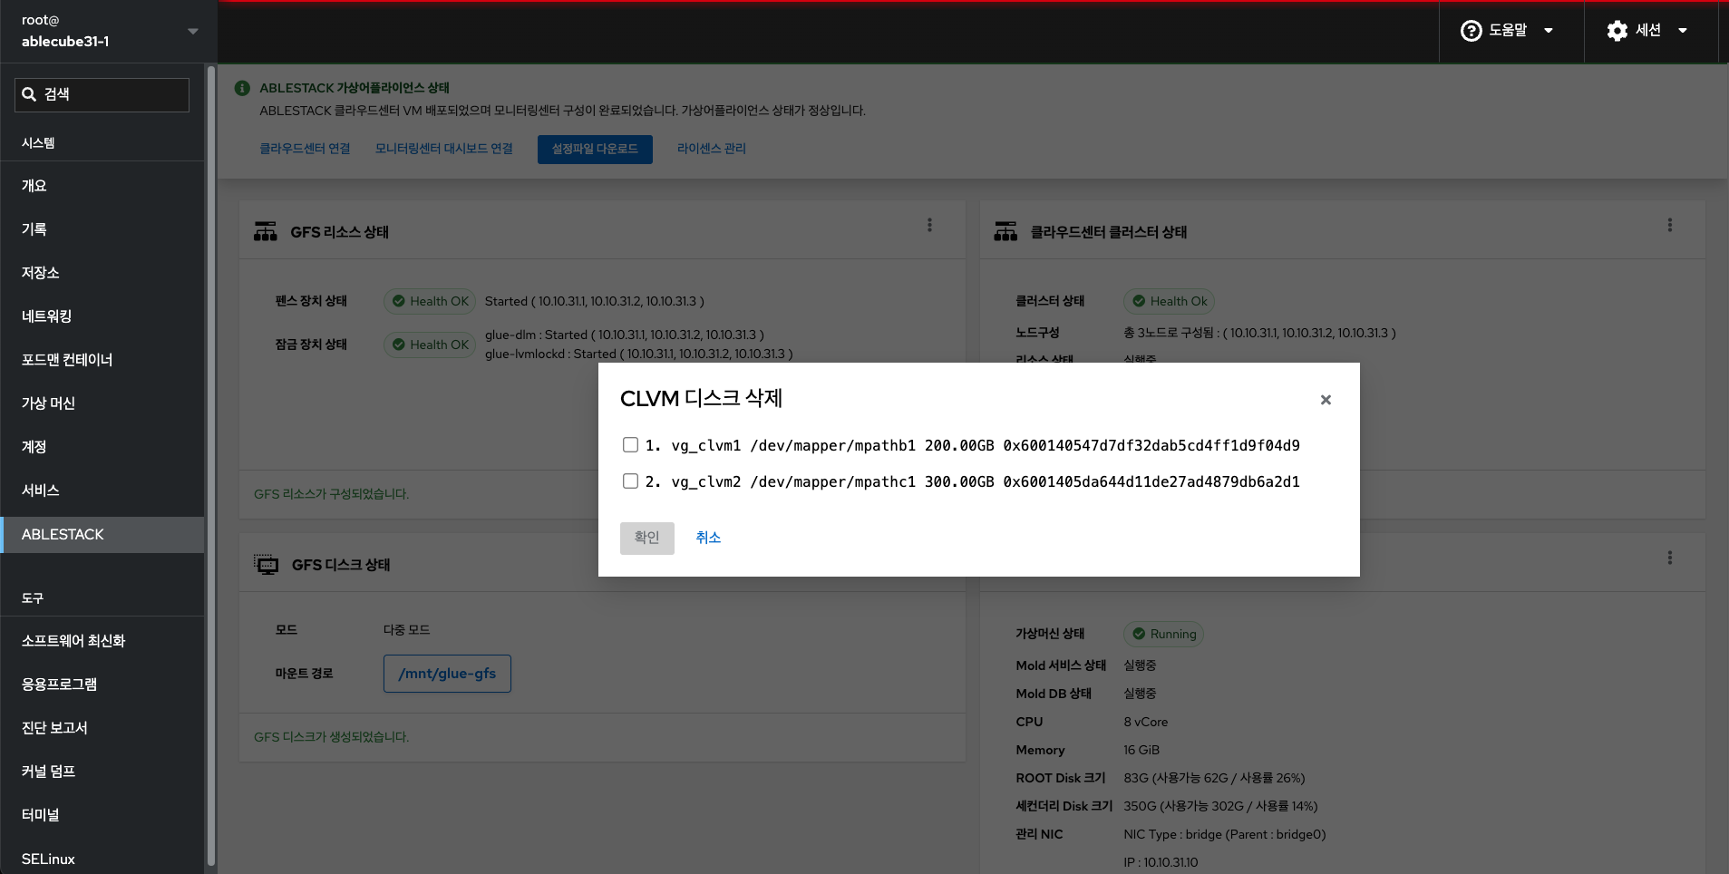Viewport: 1729px width, 874px height.
Task: Click the session gear icon
Action: 1617,31
